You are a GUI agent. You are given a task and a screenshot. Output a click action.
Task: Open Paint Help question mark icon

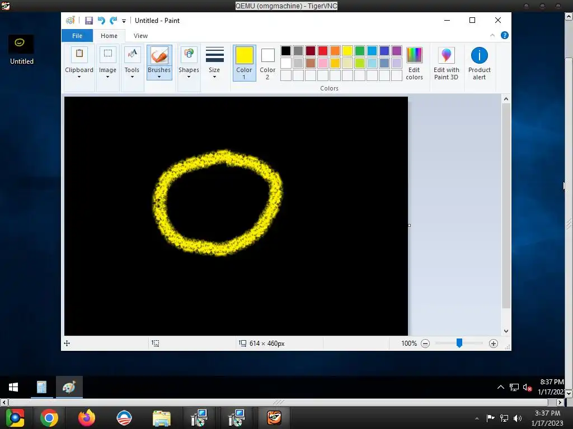pyautogui.click(x=505, y=35)
